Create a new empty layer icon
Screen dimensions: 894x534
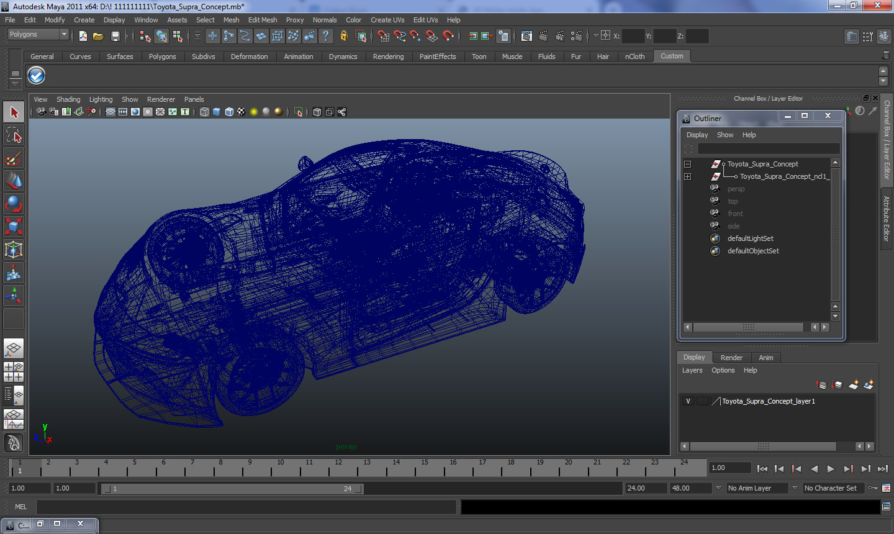[x=854, y=385]
